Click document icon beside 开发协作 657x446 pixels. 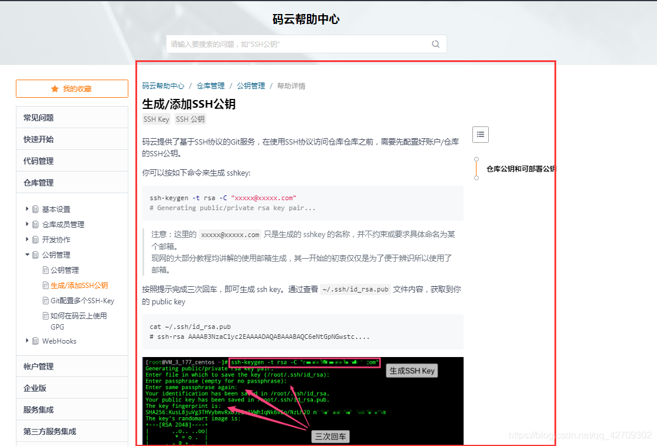(36, 240)
